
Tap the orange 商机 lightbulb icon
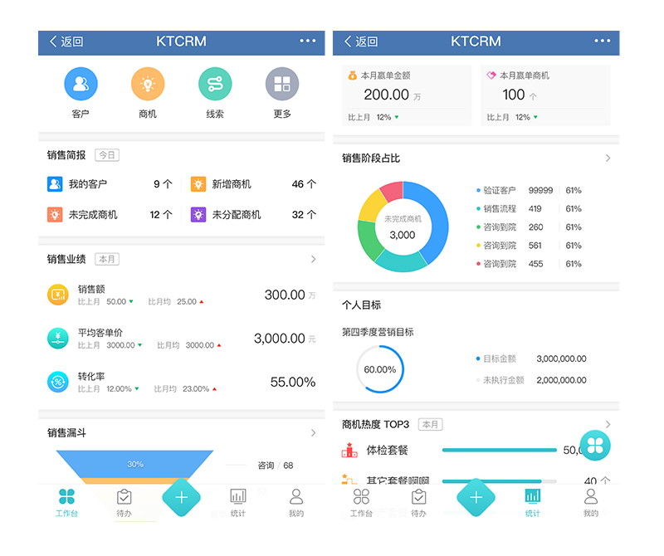(x=148, y=84)
